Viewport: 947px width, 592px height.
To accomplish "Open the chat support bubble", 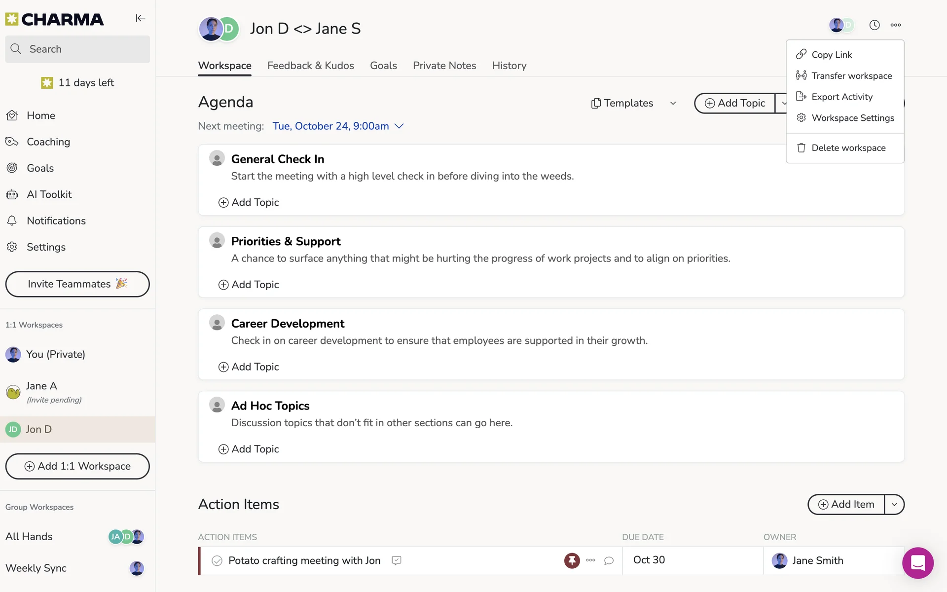I will click(917, 562).
